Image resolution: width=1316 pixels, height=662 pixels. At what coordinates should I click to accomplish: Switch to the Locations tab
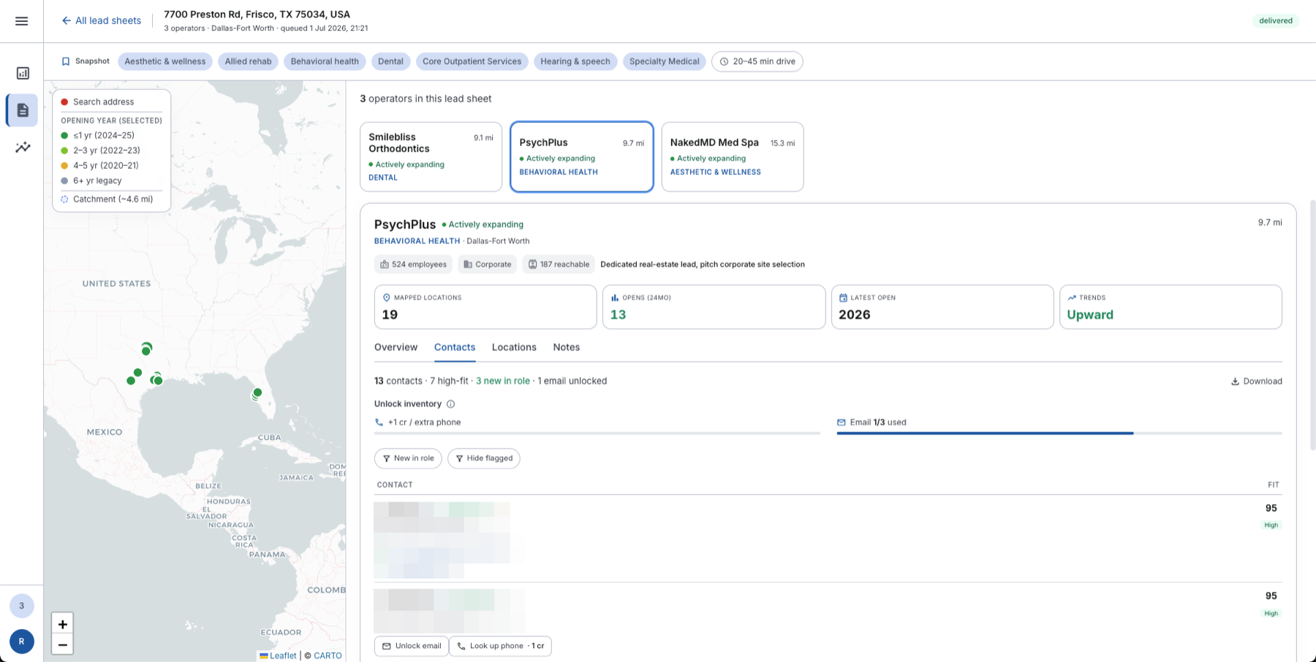click(x=514, y=347)
